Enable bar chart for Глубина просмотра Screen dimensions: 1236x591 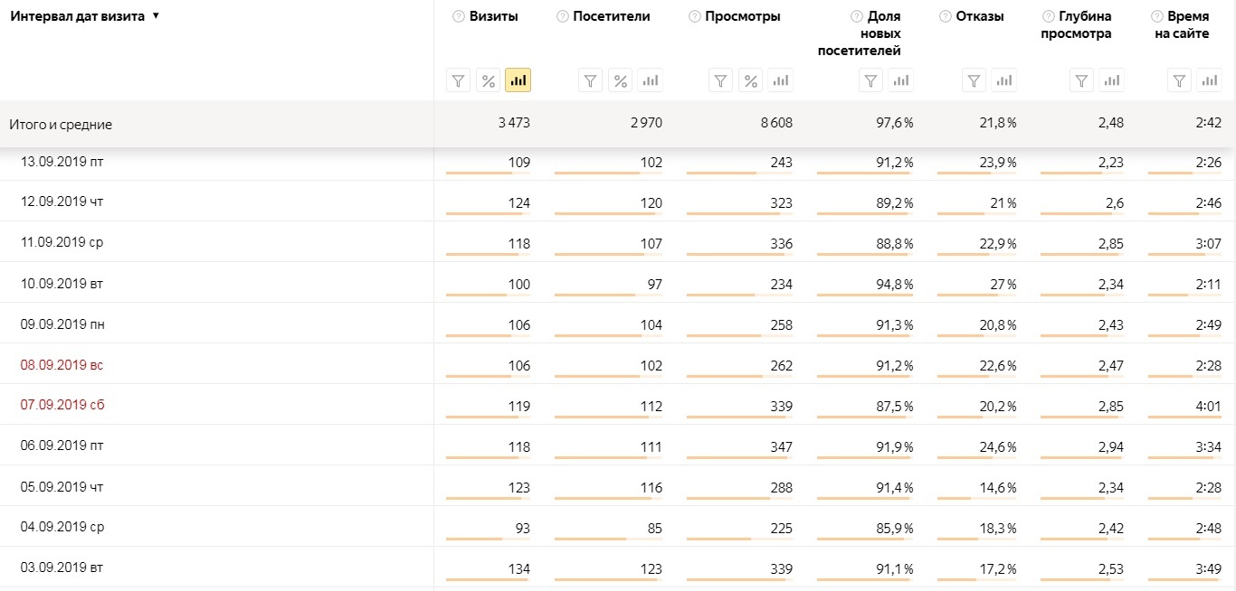pyautogui.click(x=1112, y=80)
